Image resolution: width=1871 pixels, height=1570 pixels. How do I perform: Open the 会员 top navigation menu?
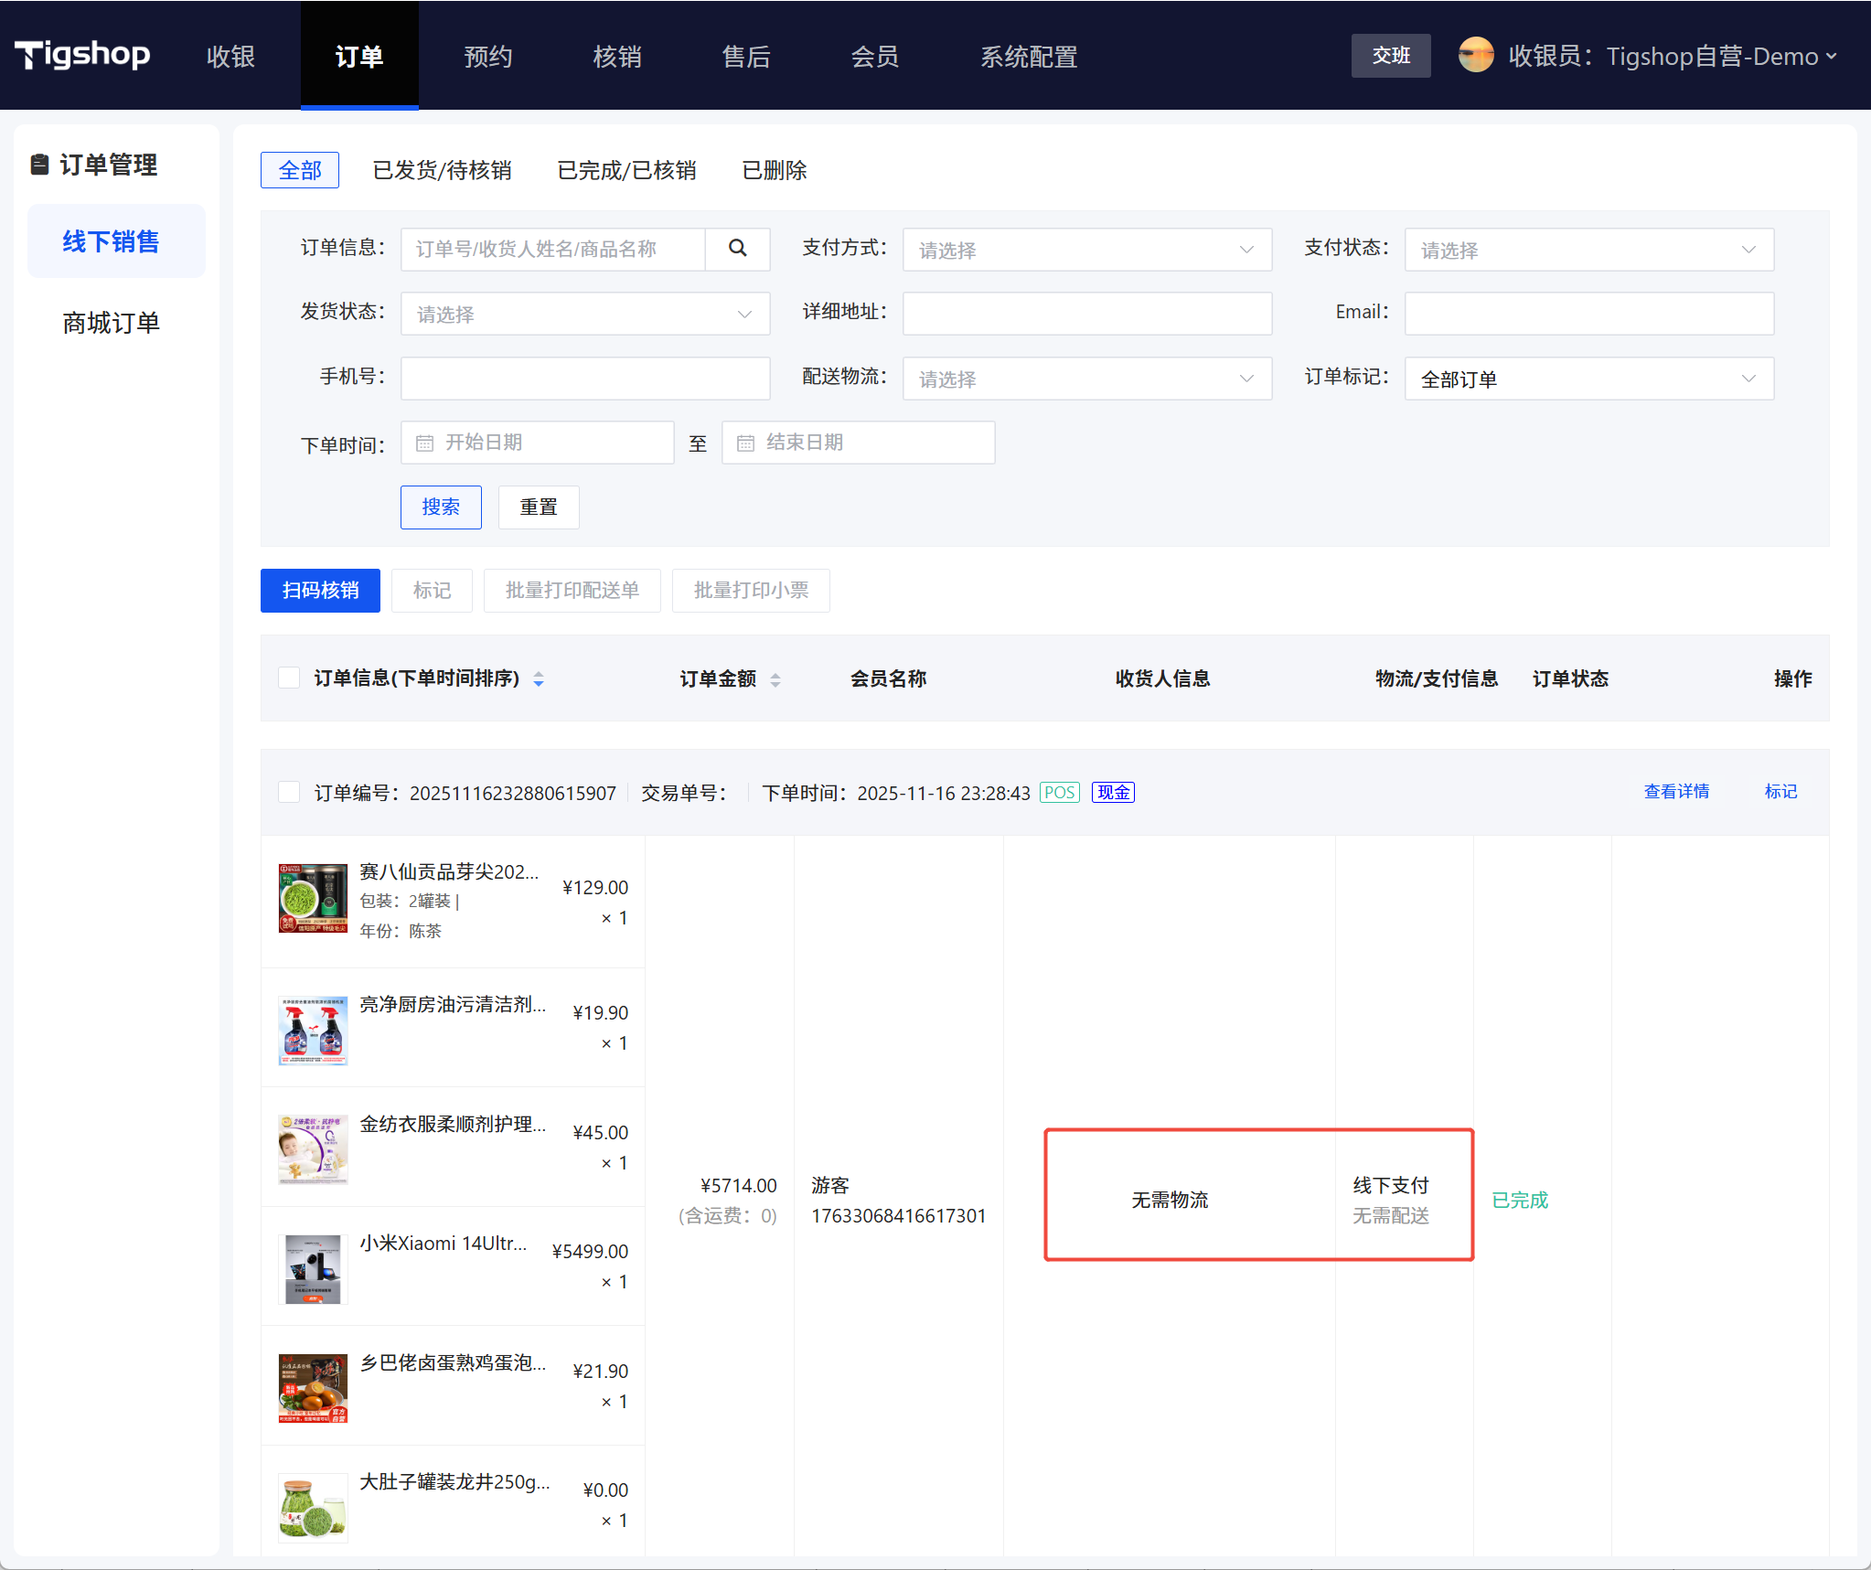(874, 57)
